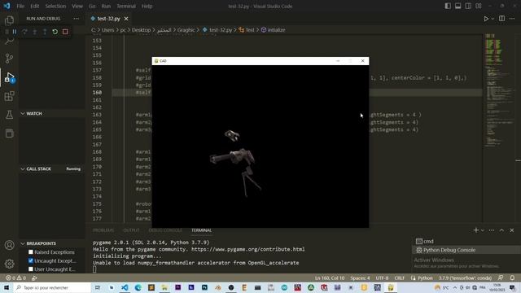Toggle the primary side bar layout icon

448,6
